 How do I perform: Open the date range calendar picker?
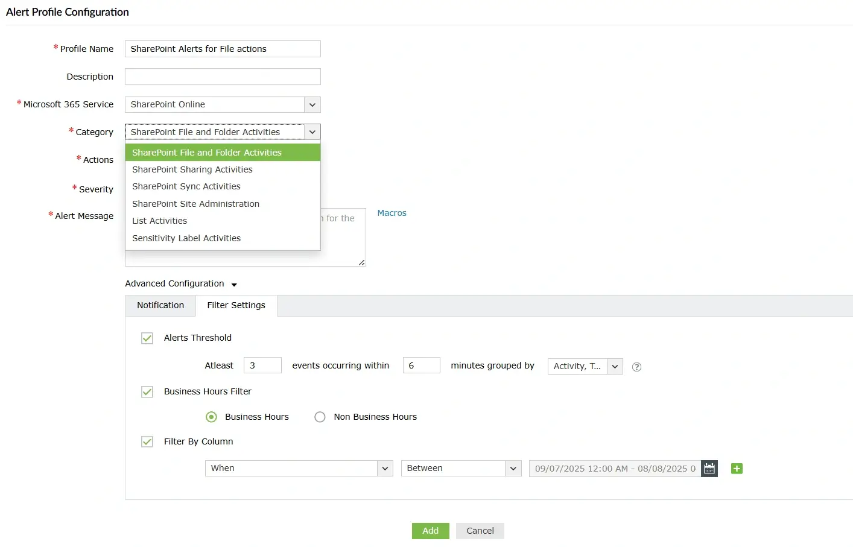point(709,469)
